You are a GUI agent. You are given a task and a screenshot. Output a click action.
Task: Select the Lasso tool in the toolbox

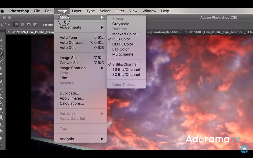[1, 54]
